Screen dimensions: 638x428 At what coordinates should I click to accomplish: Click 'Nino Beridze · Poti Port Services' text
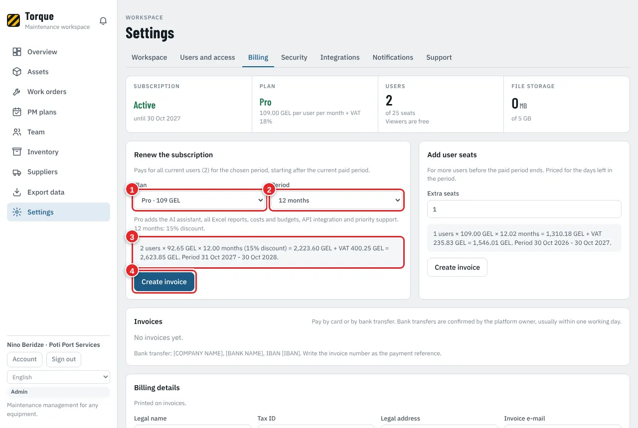pyautogui.click(x=53, y=345)
